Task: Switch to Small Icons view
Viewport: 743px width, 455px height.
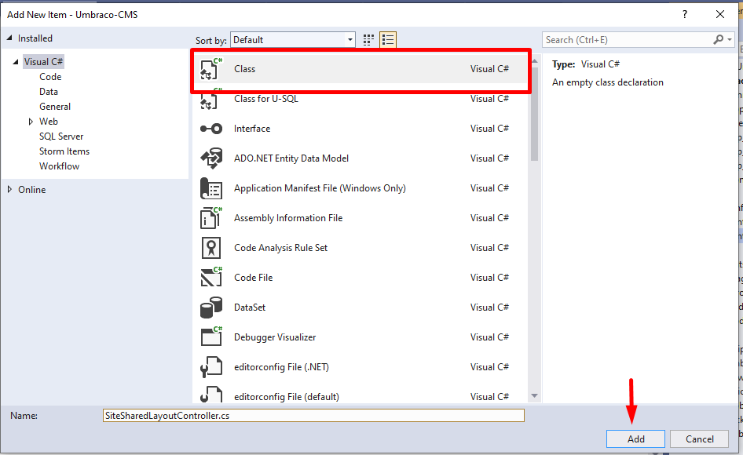Action: 387,39
